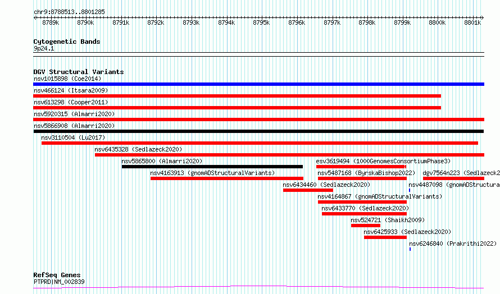Click the red bar under nsv613298
This screenshot has width=500, height=294.
click(237, 108)
